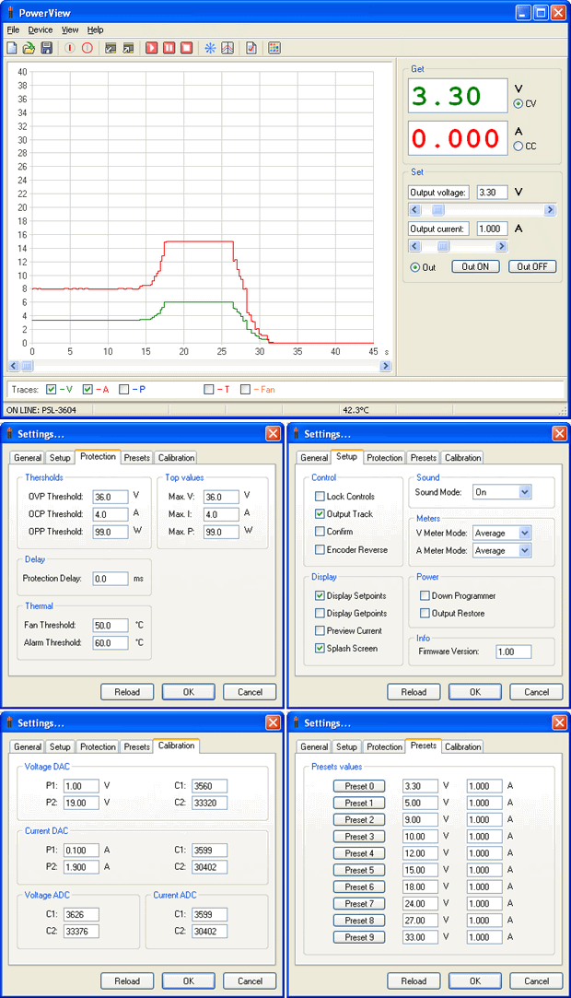Click the Open file folder icon
Viewport: 571px width, 998px height.
pos(29,48)
